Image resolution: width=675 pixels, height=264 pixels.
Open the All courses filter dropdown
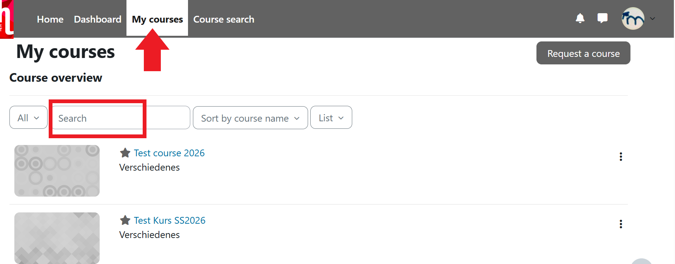(28, 118)
